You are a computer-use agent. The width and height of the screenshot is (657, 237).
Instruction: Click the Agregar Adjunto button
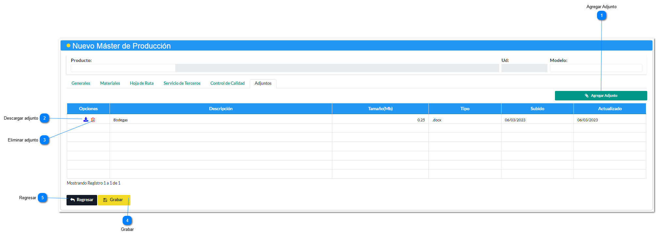601,96
